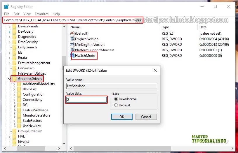Click the Errata folder icon
This screenshot has width=238, height=153.
pos(14,58)
